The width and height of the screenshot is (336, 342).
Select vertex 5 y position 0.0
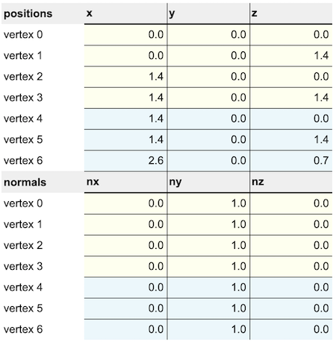(208, 139)
